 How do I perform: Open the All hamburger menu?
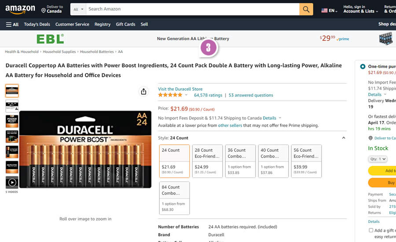coord(12,24)
